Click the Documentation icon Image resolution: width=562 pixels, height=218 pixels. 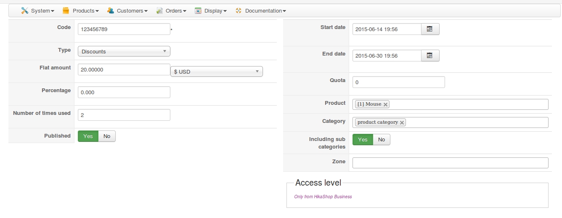239,11
